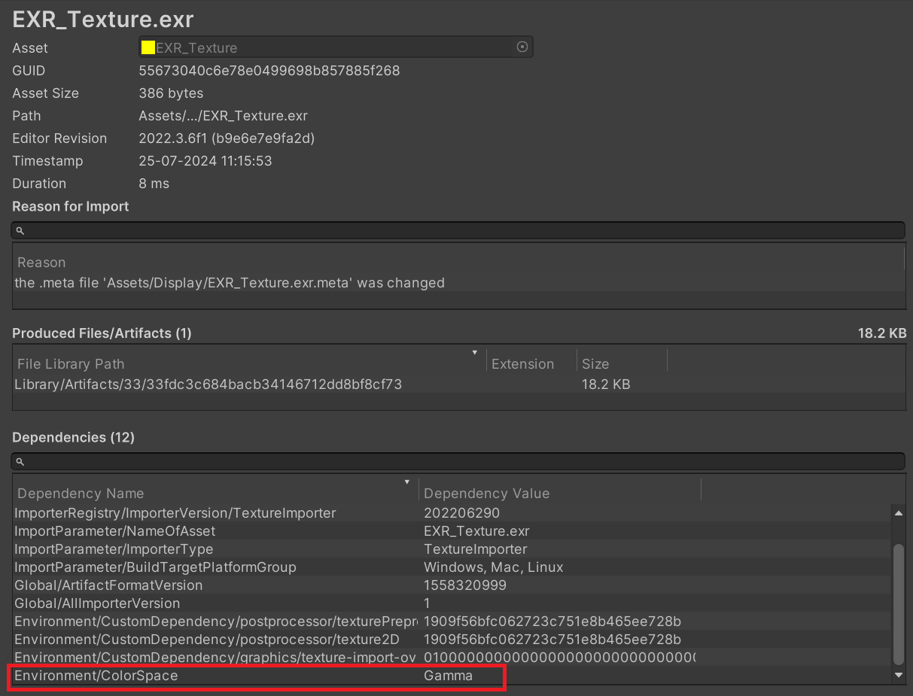
Task: Select Environment/ColorSpace dependency row
Action: [452, 676]
